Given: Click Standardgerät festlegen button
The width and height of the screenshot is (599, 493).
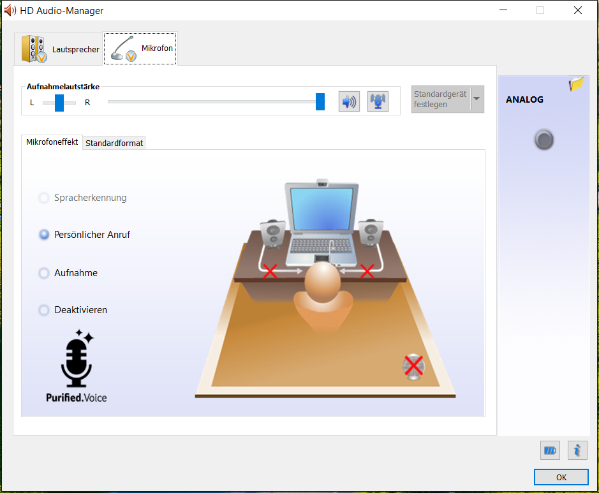Looking at the screenshot, I should click(x=441, y=99).
